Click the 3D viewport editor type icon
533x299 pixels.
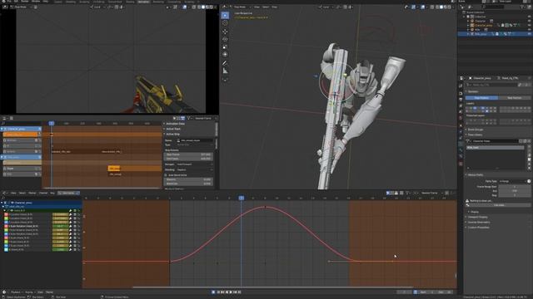pos(225,7)
